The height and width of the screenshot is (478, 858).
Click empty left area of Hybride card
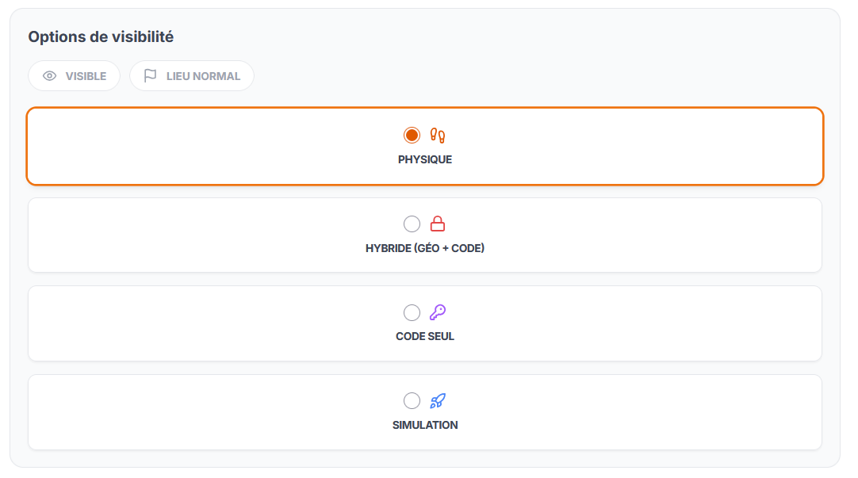[159, 235]
